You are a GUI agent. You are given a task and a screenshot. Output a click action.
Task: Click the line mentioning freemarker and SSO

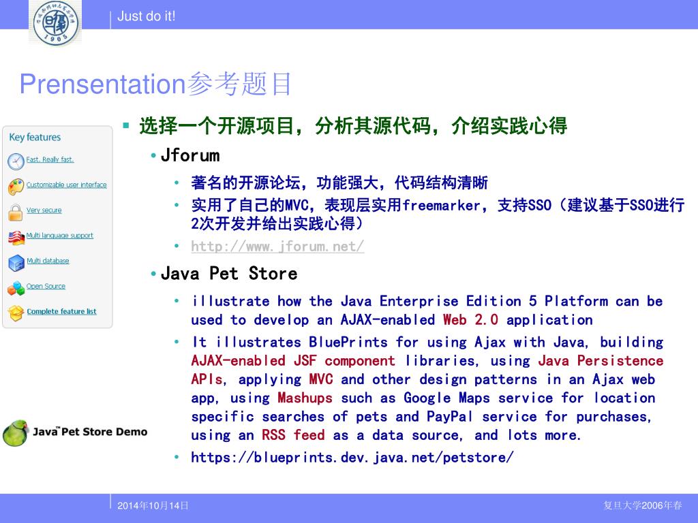pos(438,215)
